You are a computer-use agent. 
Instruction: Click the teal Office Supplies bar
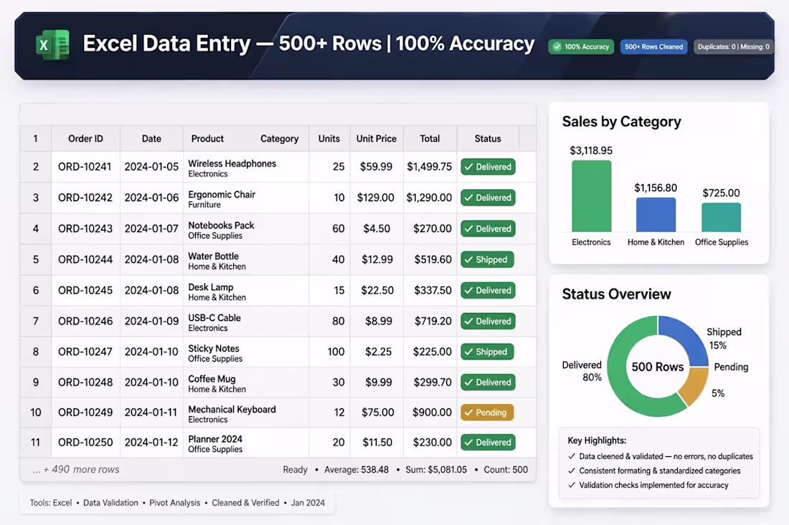(721, 217)
